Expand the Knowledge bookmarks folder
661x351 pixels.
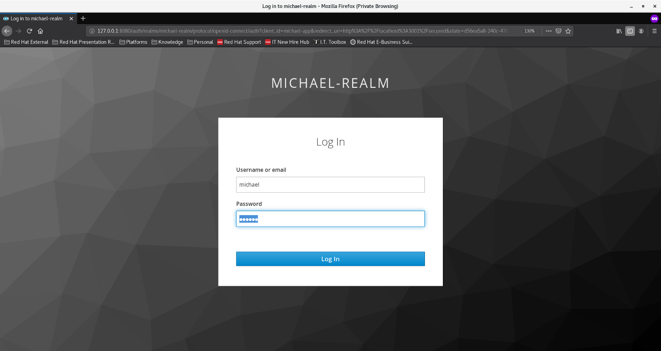click(x=167, y=42)
